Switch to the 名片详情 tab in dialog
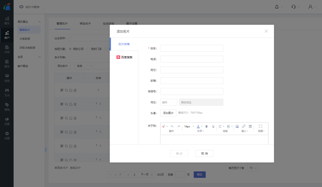This screenshot has height=187, width=322. tap(124, 44)
